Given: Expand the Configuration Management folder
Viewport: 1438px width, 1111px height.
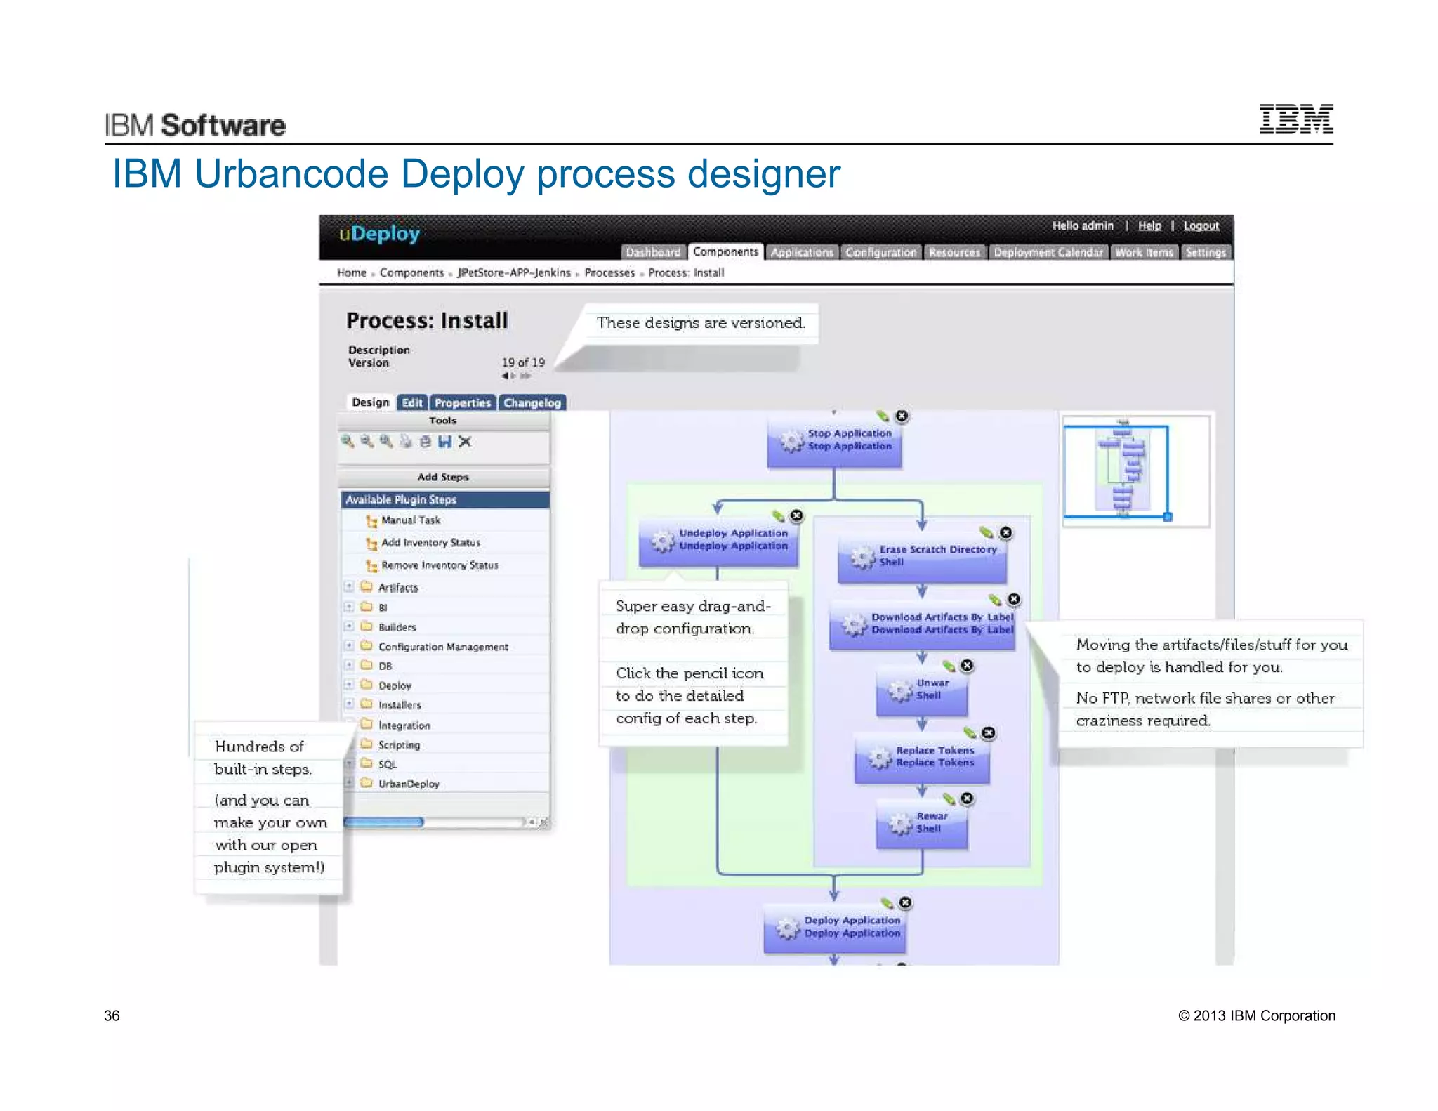Looking at the screenshot, I should pyautogui.click(x=349, y=645).
